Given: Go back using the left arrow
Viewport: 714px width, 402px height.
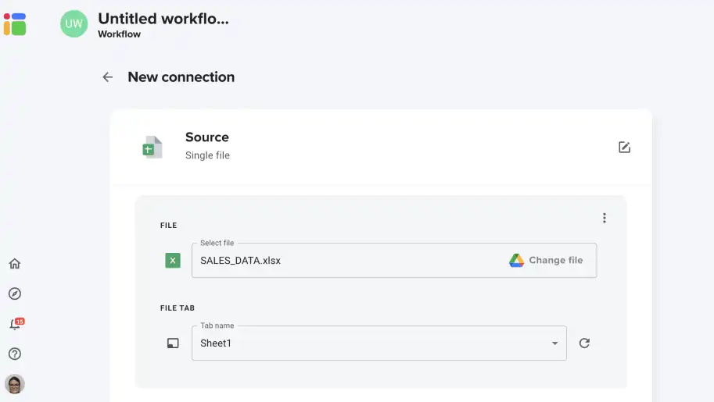Looking at the screenshot, I should pyautogui.click(x=107, y=77).
